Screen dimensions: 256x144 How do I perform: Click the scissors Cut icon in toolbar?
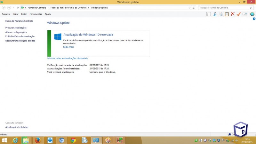tap(215, 14)
